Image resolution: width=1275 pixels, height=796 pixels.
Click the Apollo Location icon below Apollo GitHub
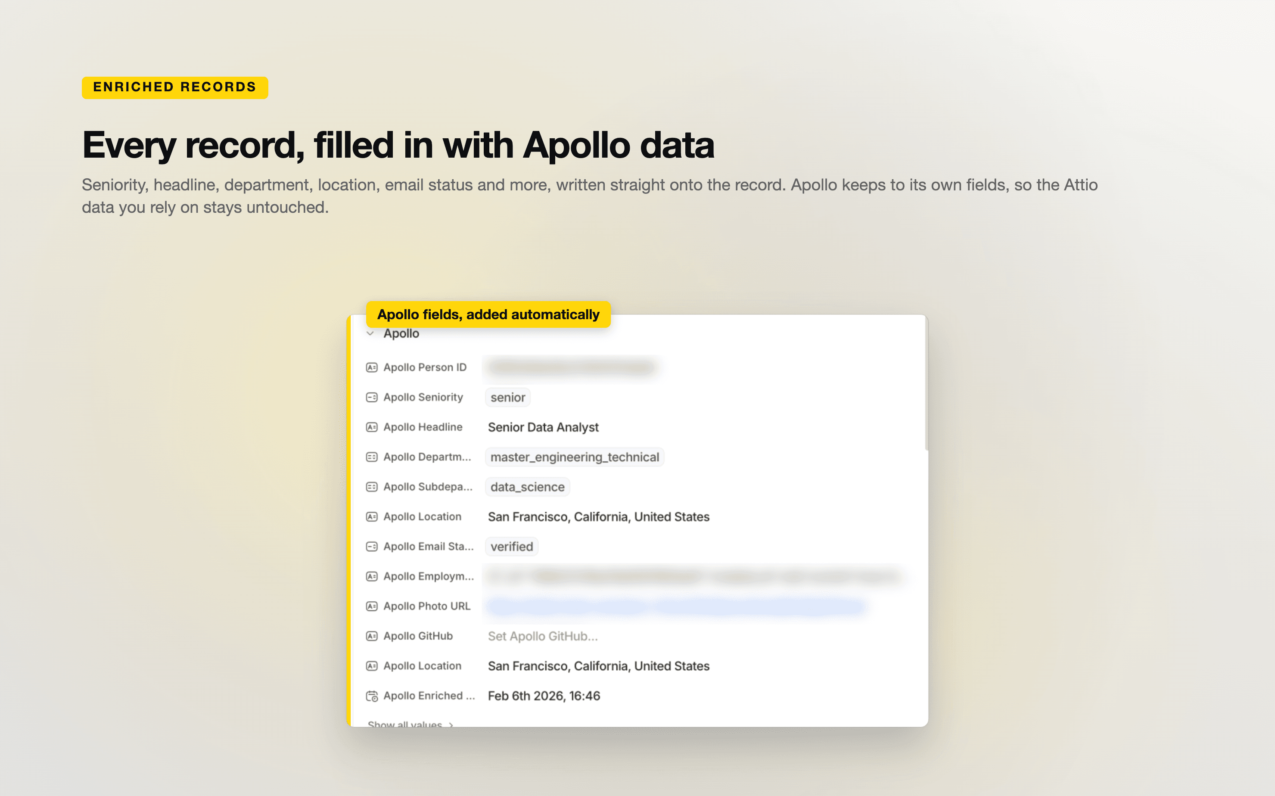point(372,666)
